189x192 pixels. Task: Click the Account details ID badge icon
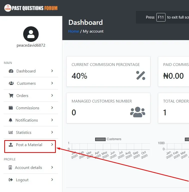[x=10, y=167]
